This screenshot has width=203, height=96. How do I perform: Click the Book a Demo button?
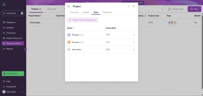(13, 74)
